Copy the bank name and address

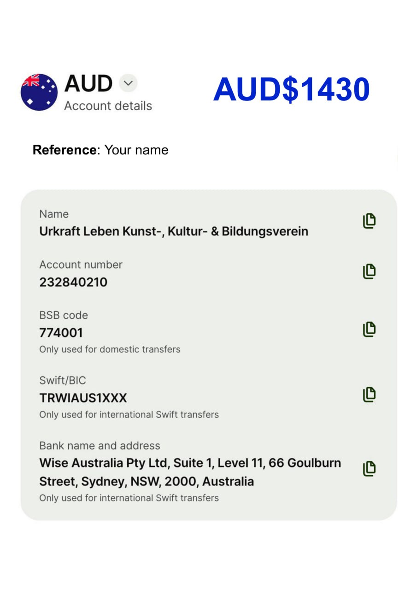coord(369,468)
